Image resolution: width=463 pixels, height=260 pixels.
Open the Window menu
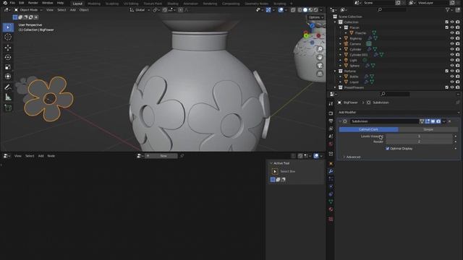click(x=47, y=3)
